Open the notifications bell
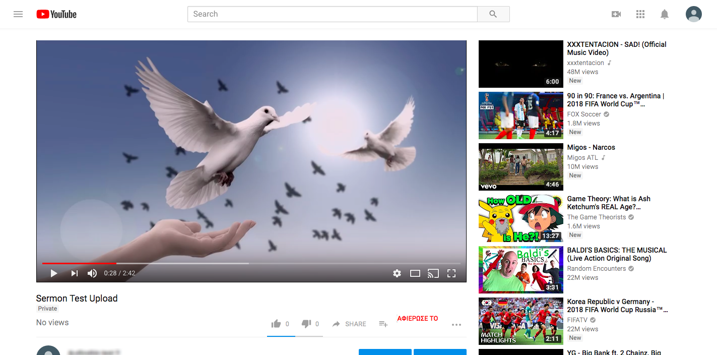This screenshot has height=355, width=717. click(x=665, y=14)
